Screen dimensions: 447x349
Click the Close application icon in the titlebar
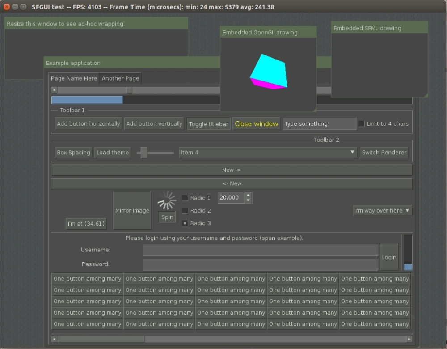click(x=6, y=7)
